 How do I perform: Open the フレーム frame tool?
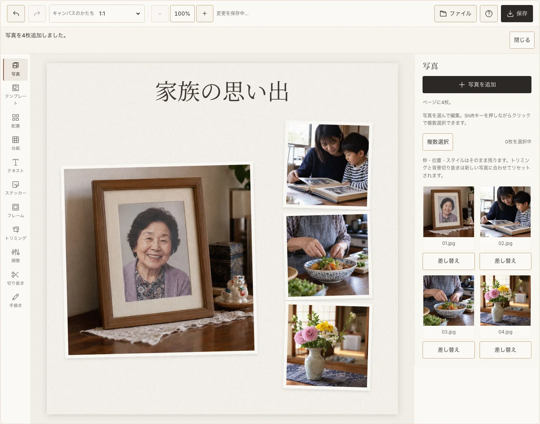click(16, 211)
